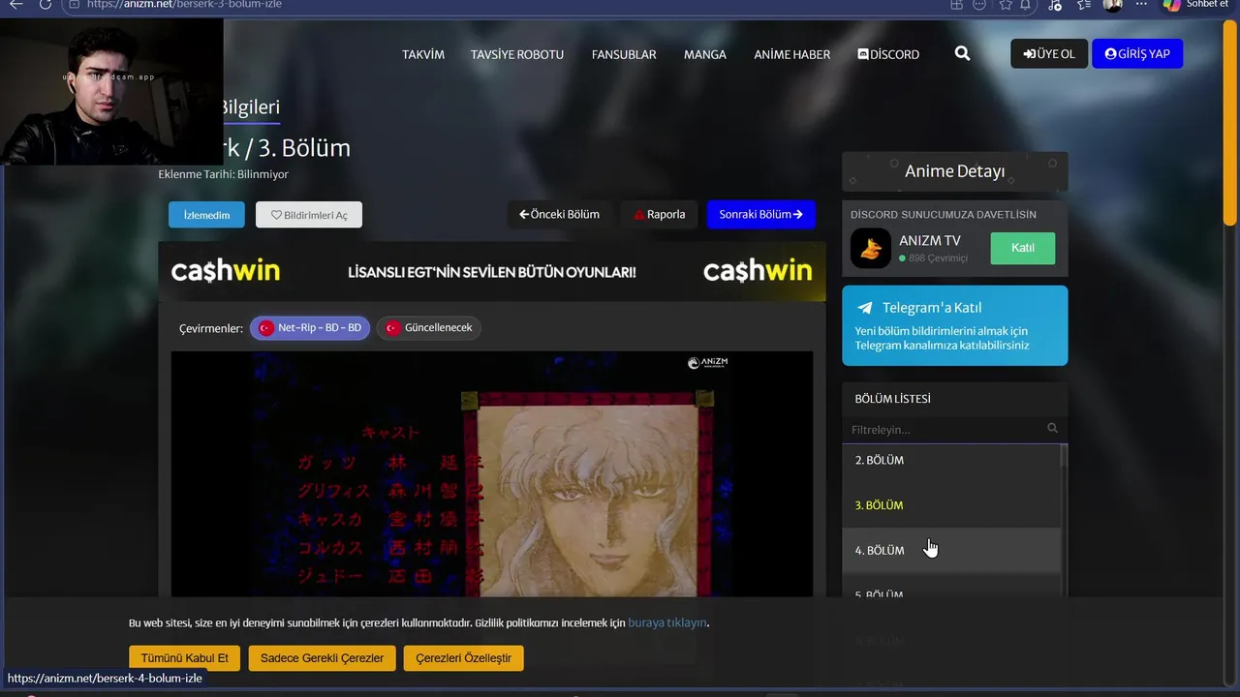
Task: Go to Önceki Bölüm
Action: click(559, 214)
